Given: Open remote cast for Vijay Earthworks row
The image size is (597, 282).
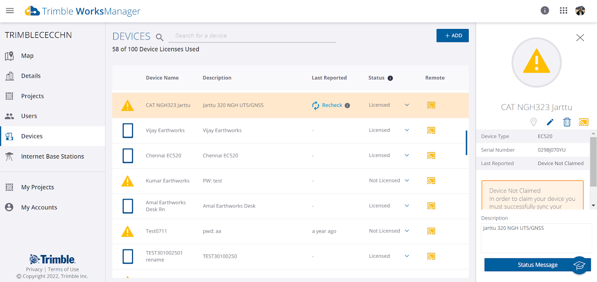Looking at the screenshot, I should point(431,131).
